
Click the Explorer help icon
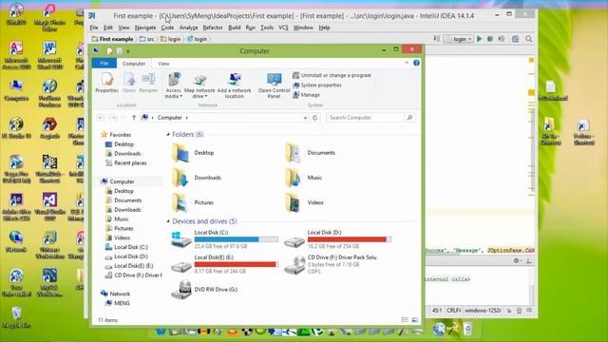coord(416,63)
